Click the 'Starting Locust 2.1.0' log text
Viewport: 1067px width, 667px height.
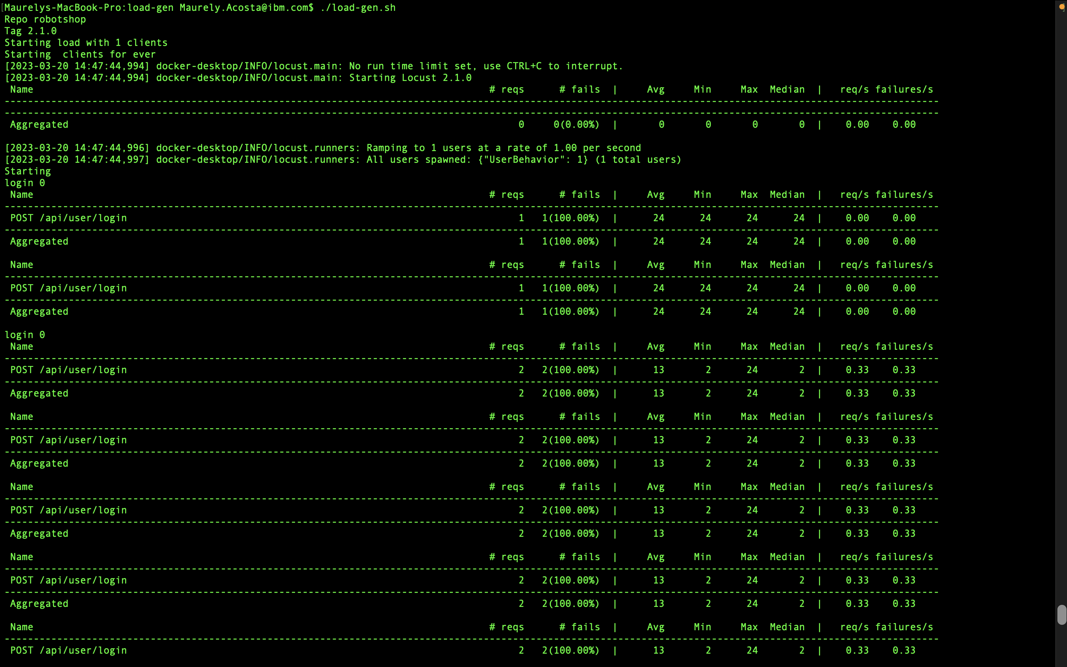click(410, 78)
